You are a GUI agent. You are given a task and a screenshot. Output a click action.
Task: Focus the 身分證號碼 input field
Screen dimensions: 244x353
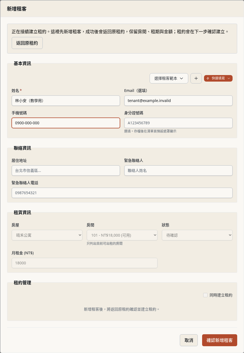tap(178, 123)
